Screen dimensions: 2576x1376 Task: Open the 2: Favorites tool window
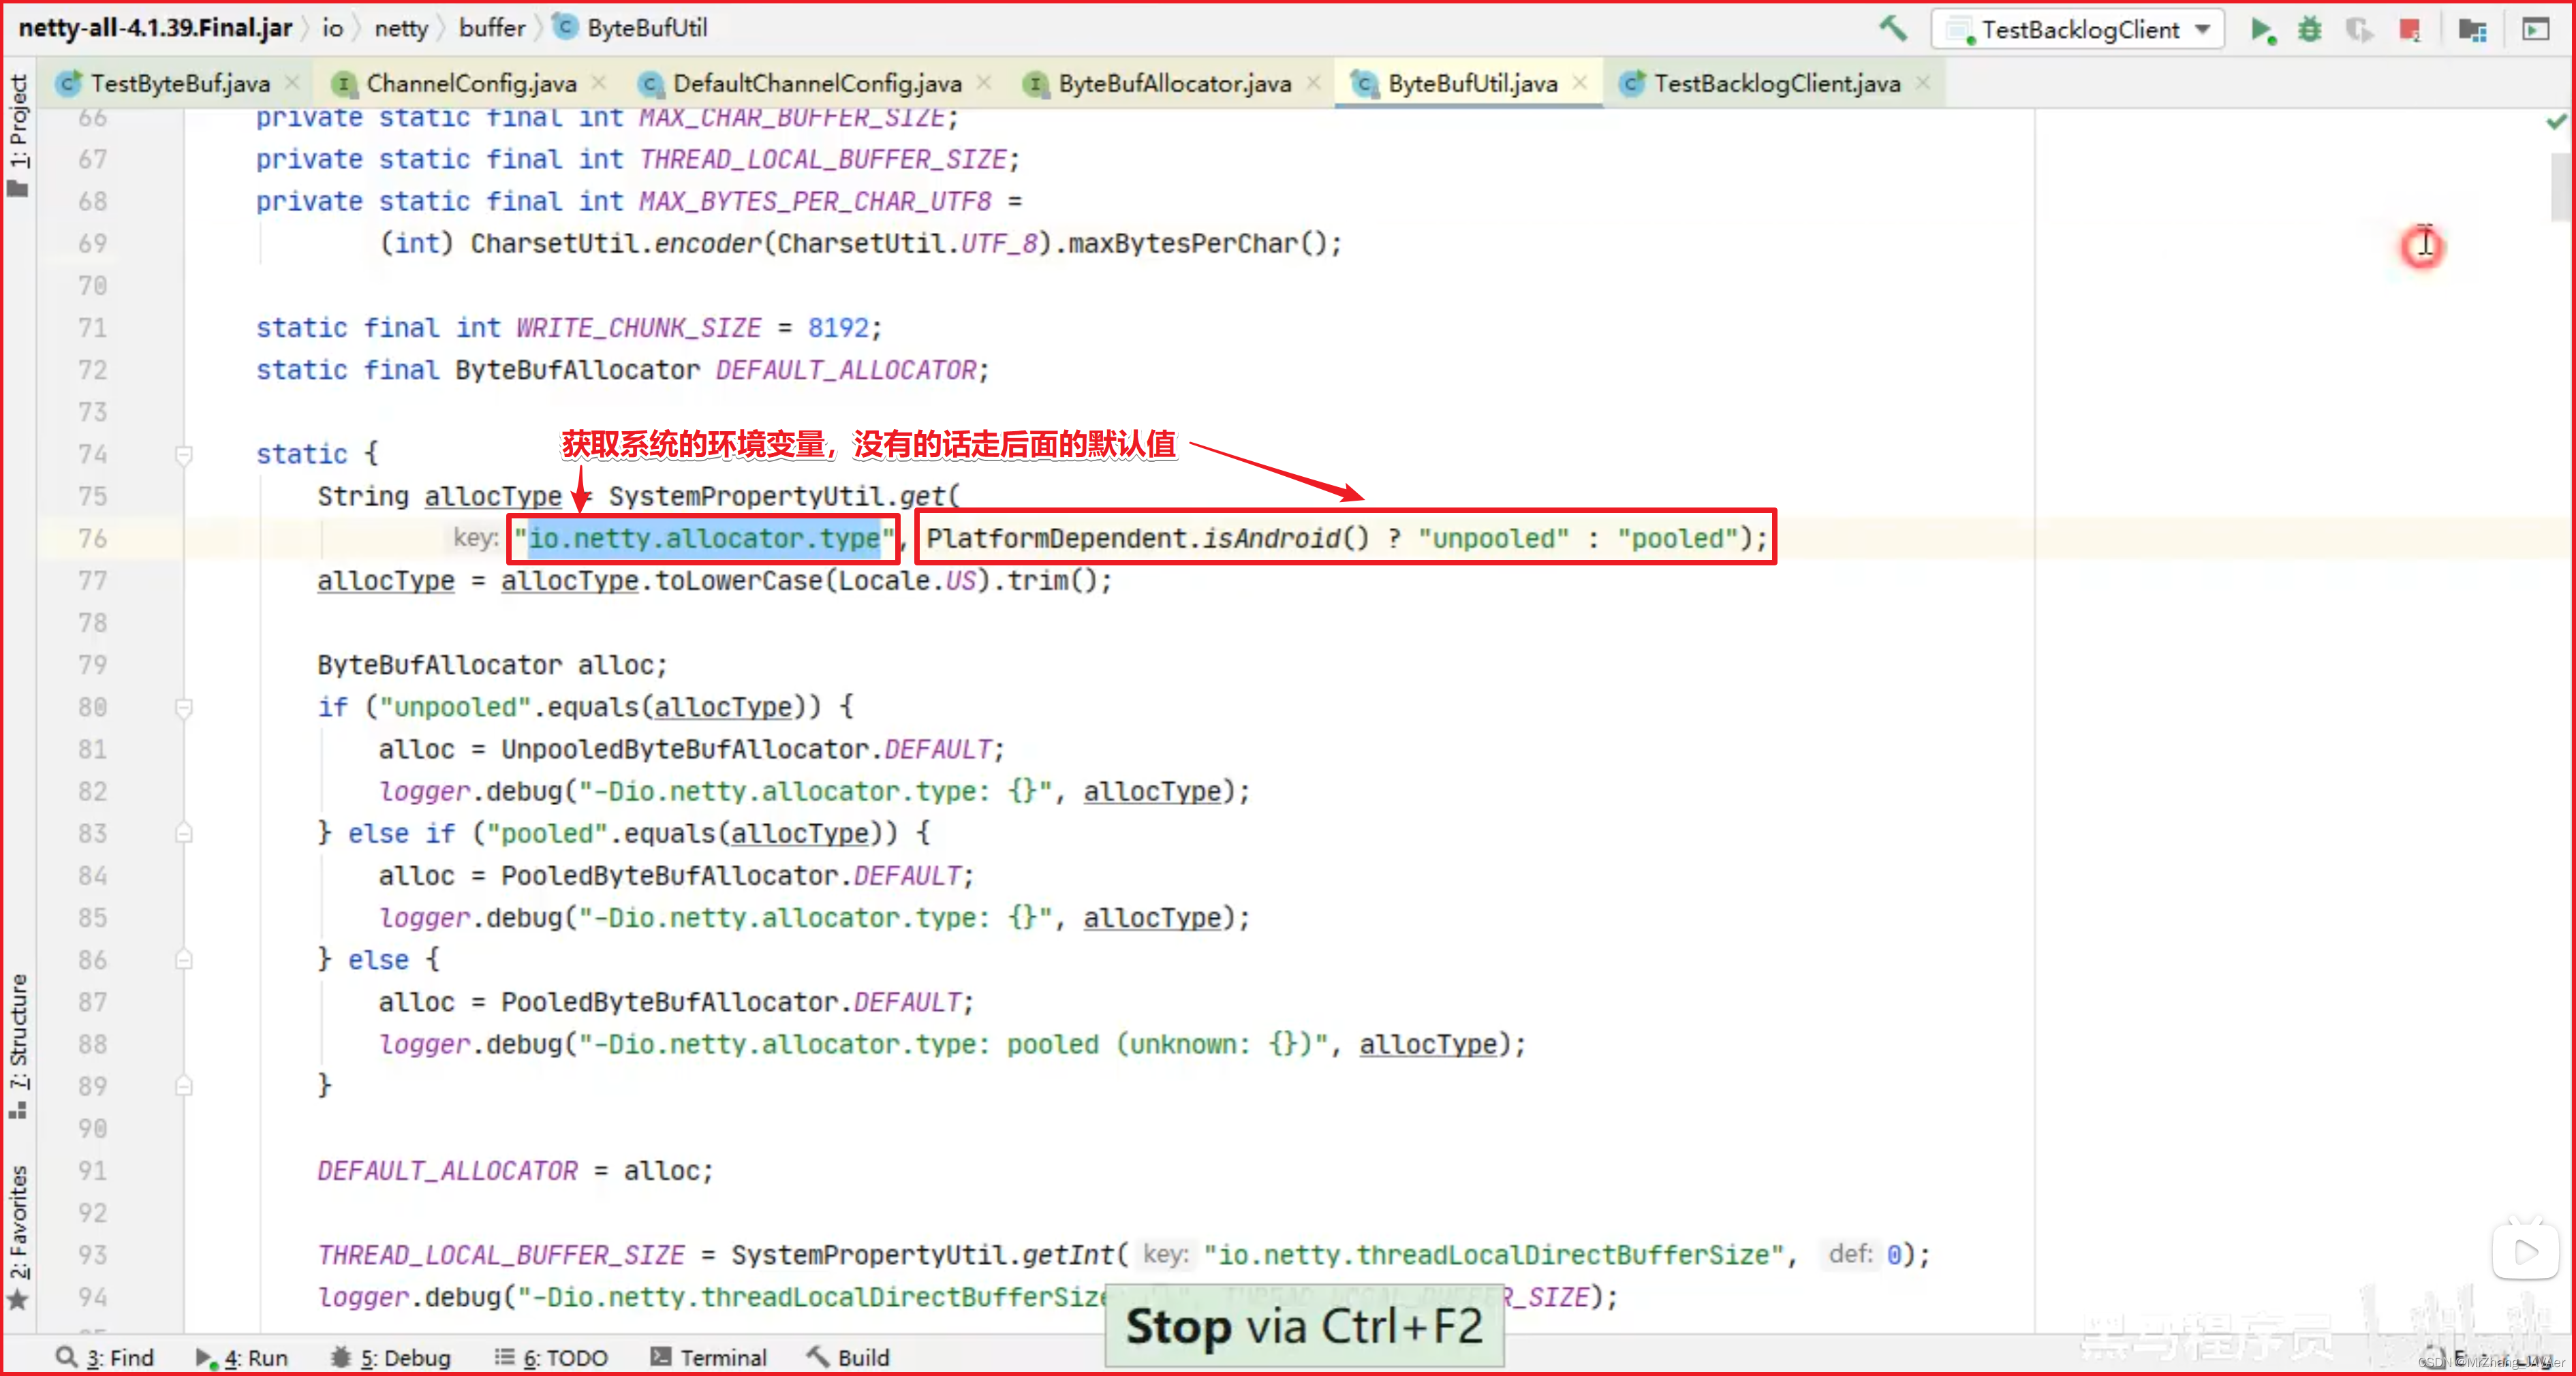point(19,1237)
